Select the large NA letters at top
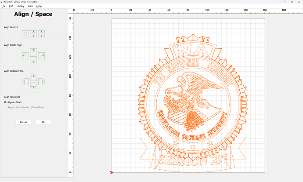The height and width of the screenshot is (182, 303). point(193,51)
